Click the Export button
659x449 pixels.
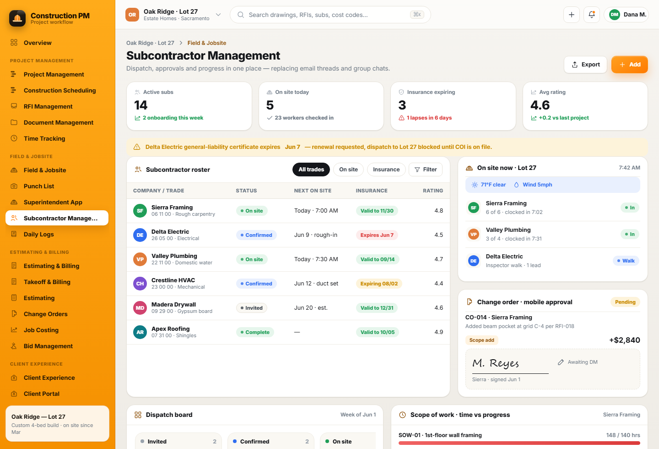[586, 65]
